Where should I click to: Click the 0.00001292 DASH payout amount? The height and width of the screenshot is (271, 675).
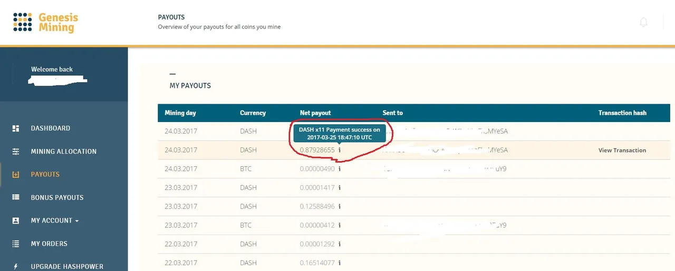click(x=317, y=244)
